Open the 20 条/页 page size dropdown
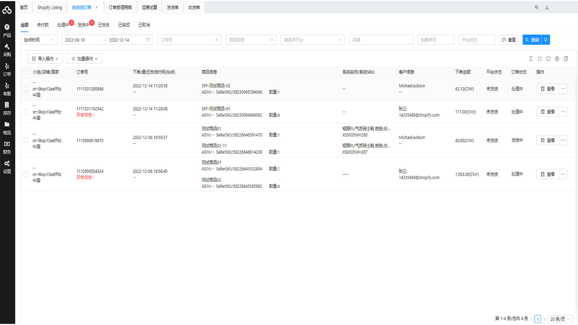 [x=560, y=319]
